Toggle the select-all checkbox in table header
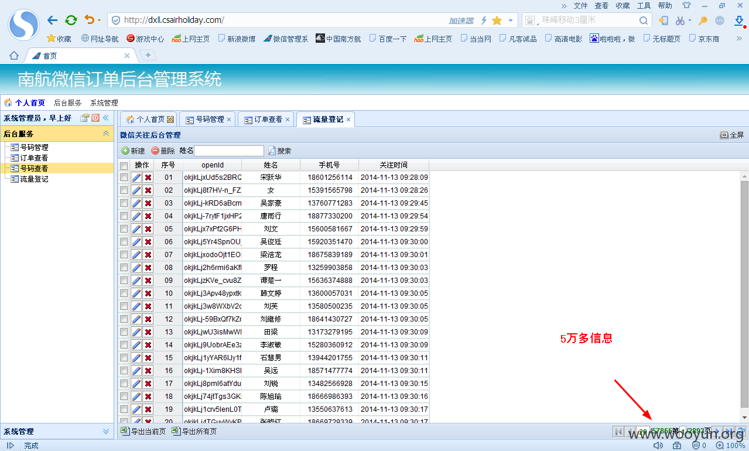This screenshot has height=451, width=749. click(x=124, y=166)
